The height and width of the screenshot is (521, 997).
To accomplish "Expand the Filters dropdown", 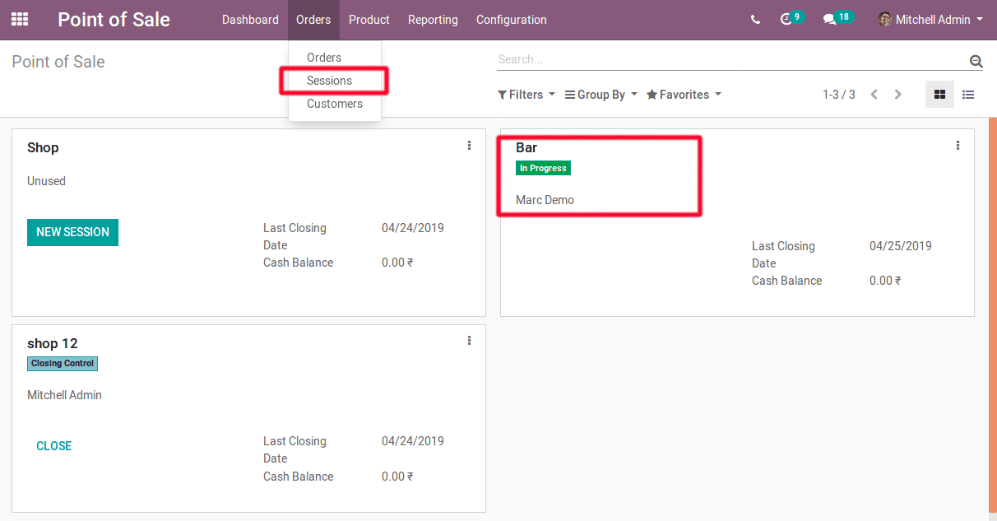I will coord(526,95).
